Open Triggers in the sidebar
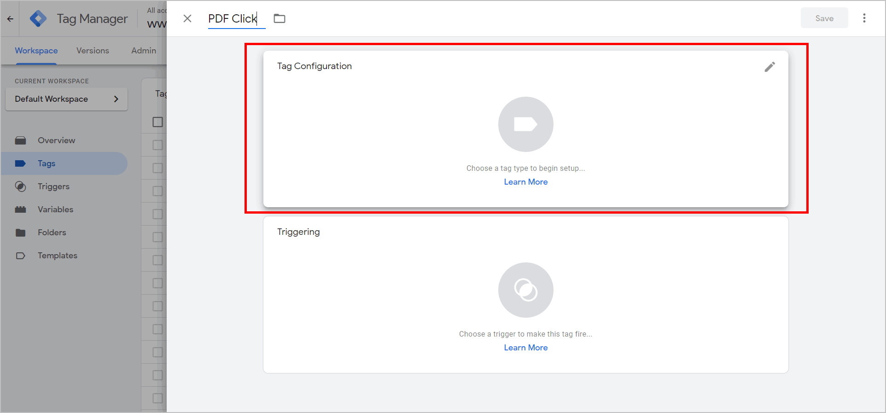 coord(64,186)
